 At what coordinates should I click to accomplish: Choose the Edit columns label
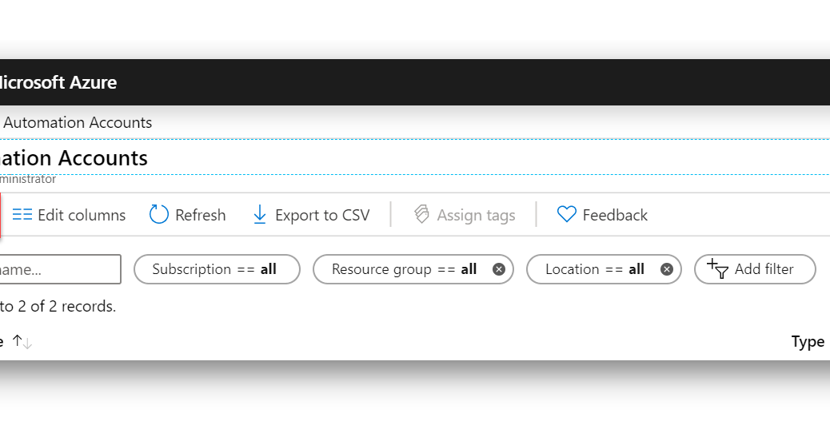click(x=82, y=215)
